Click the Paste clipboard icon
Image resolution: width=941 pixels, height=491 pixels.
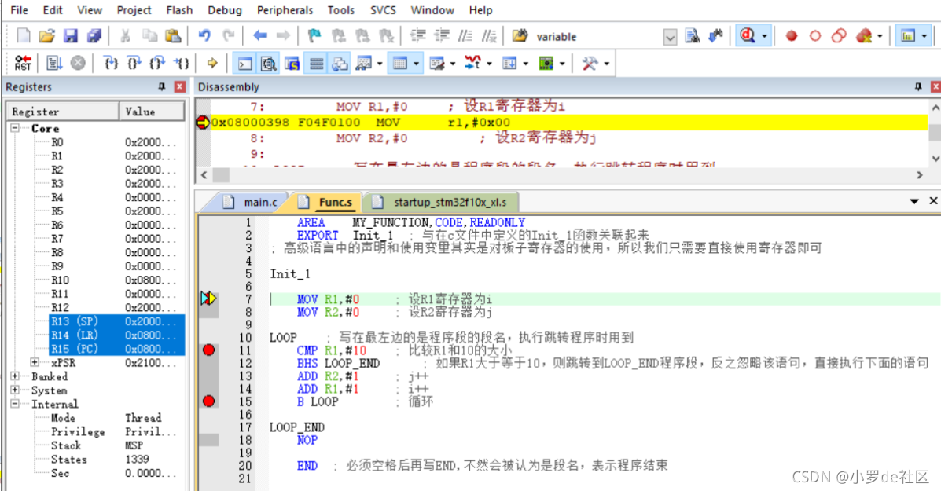click(x=173, y=36)
